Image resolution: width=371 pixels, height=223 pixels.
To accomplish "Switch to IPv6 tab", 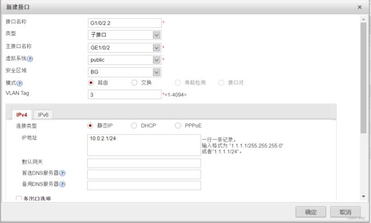I will (43, 115).
